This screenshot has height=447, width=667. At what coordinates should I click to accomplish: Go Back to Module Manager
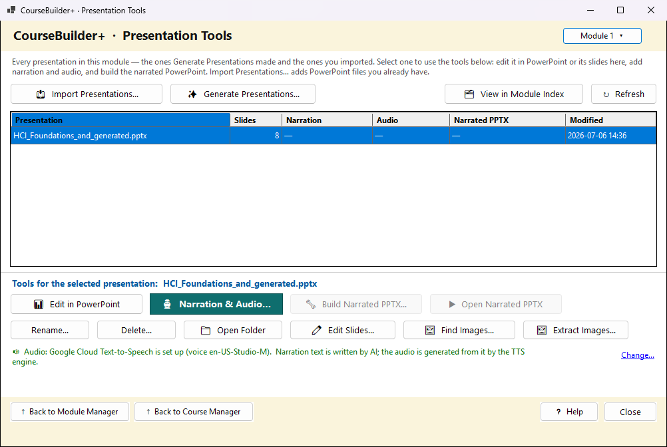pyautogui.click(x=70, y=412)
